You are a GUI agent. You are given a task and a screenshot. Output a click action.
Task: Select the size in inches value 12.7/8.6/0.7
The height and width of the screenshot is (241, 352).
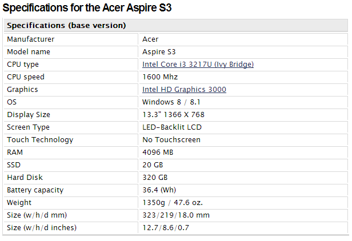(166, 228)
